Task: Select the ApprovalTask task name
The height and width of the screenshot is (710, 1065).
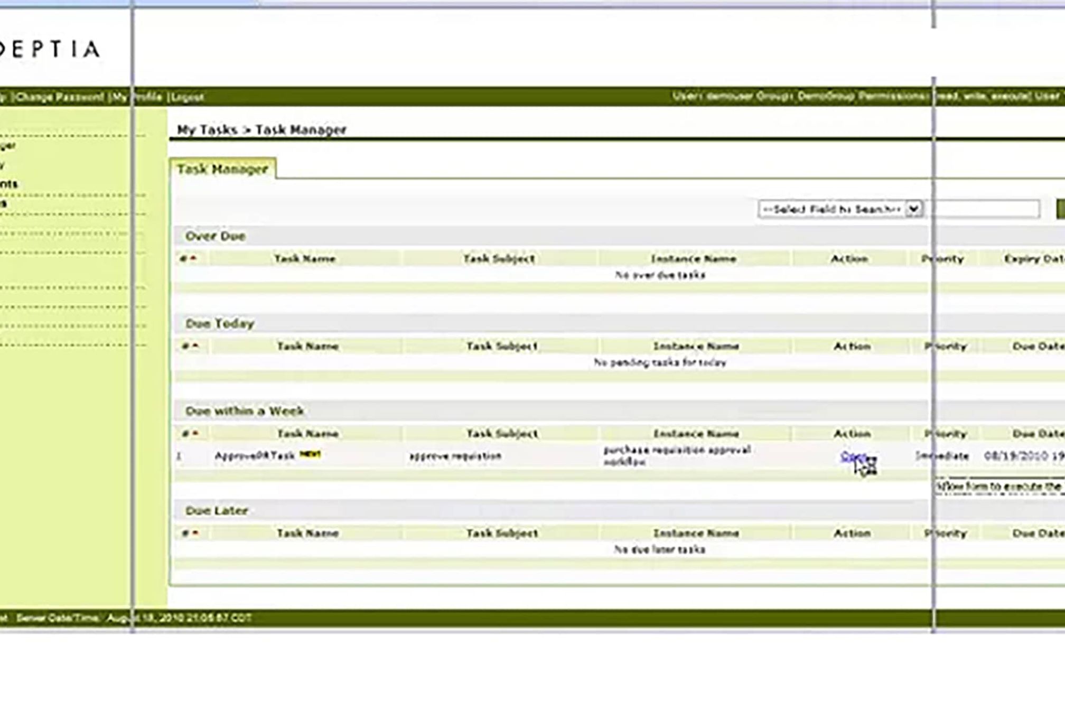Action: click(x=255, y=455)
